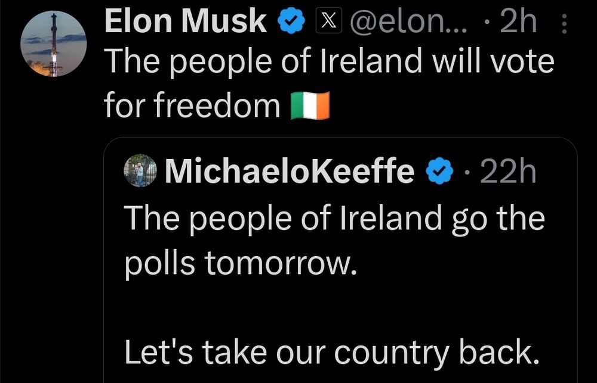Screen dimensions: 597x383
Task: Open the quoted post card area
Action: coord(340,260)
